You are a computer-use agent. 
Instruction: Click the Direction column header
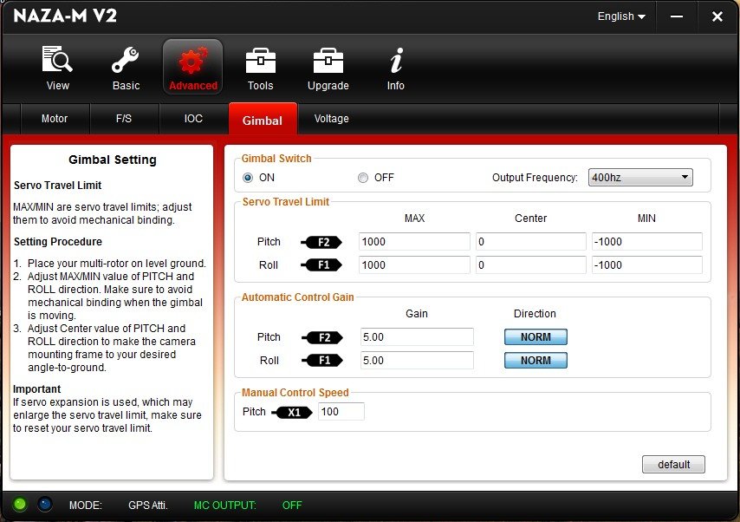[x=535, y=313]
